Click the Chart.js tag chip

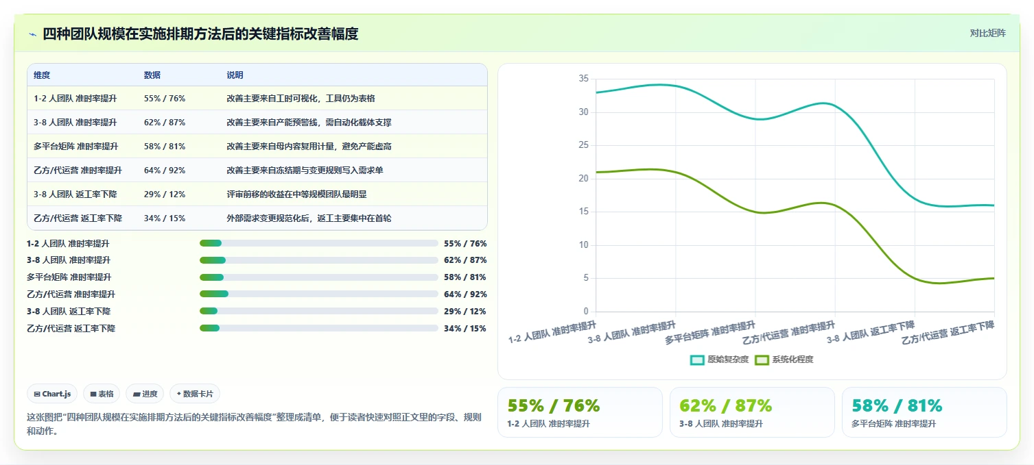[x=52, y=394]
